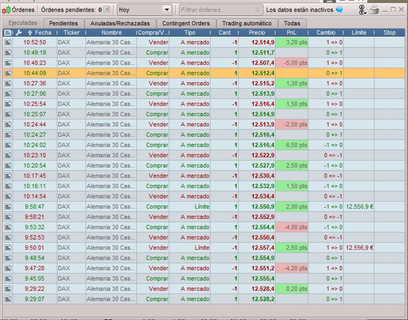Click the cancel pending orders icon
This screenshot has height=320, width=408.
(107, 10)
